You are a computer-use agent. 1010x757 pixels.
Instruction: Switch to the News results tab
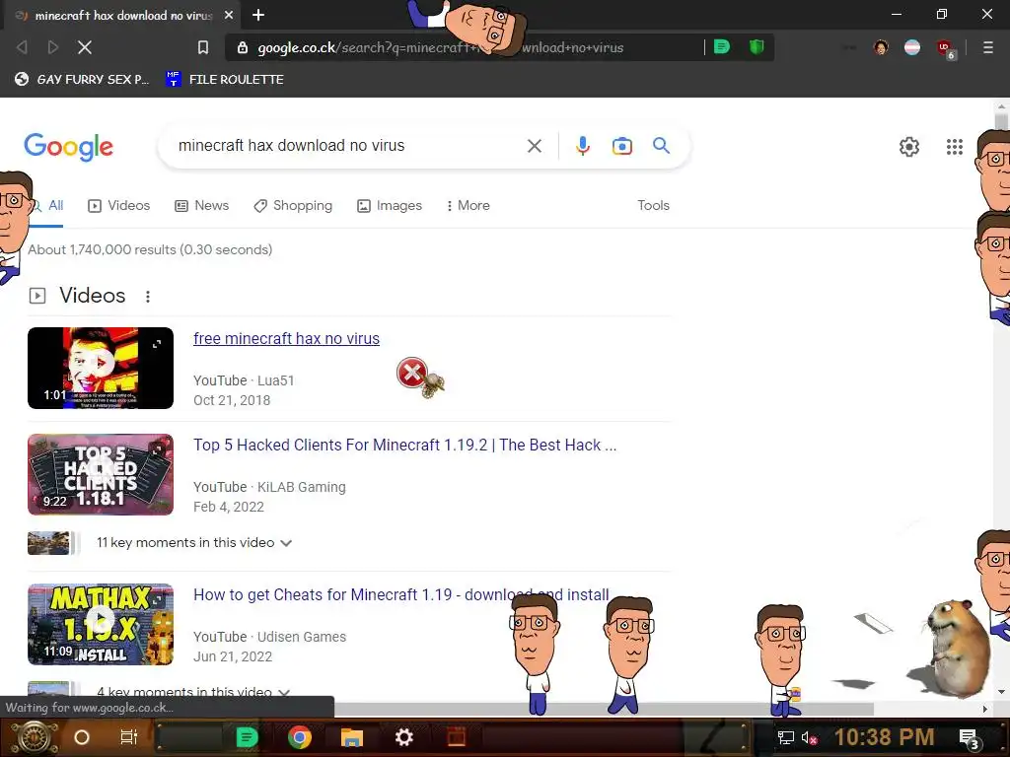[x=201, y=205]
